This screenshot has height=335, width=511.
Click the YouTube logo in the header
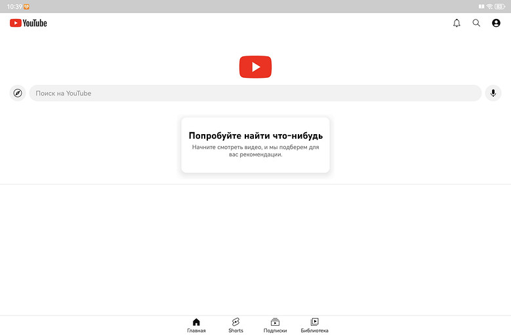click(x=28, y=23)
